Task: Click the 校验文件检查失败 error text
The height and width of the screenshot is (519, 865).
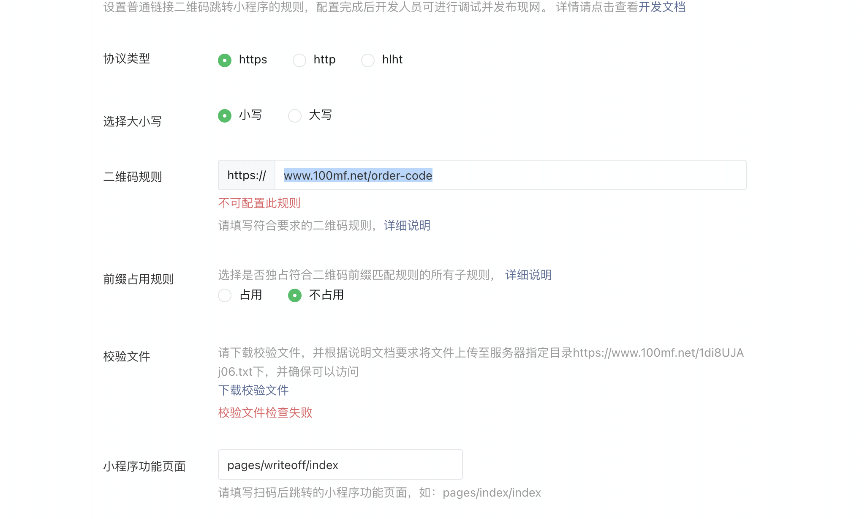Action: click(x=265, y=412)
